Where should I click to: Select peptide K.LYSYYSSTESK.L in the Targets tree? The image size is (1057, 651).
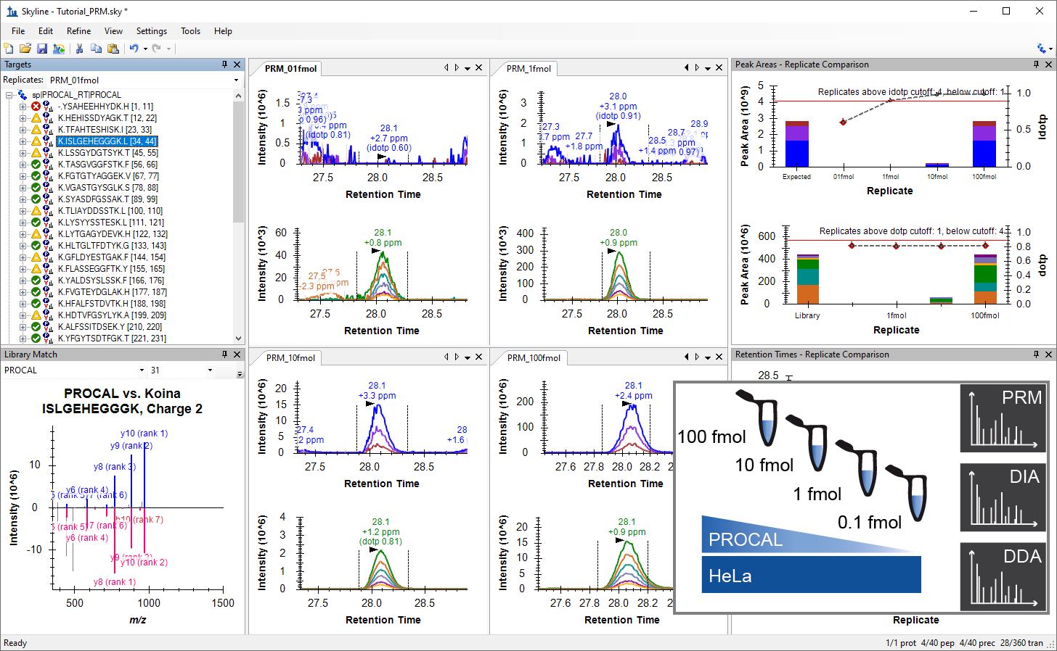110,223
